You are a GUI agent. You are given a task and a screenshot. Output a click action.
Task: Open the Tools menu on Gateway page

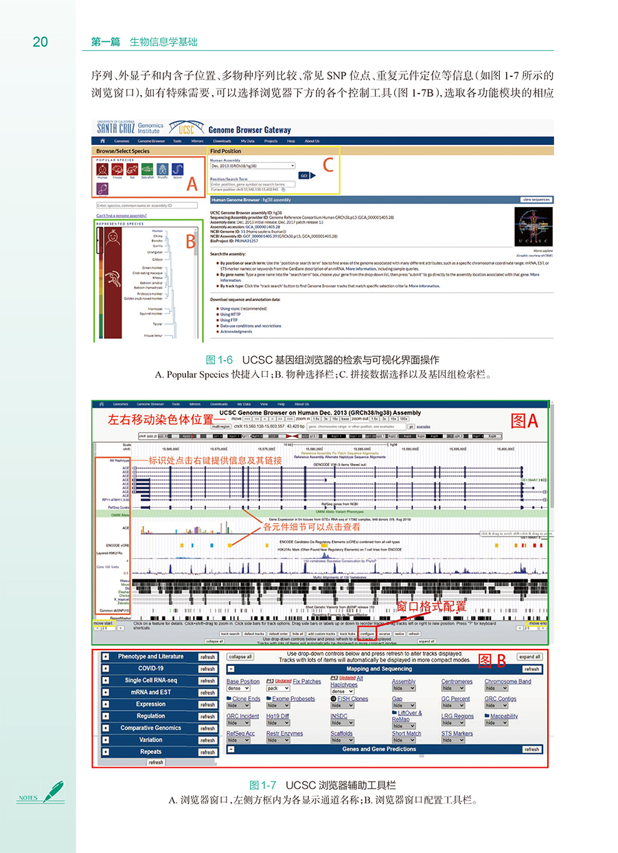point(176,141)
